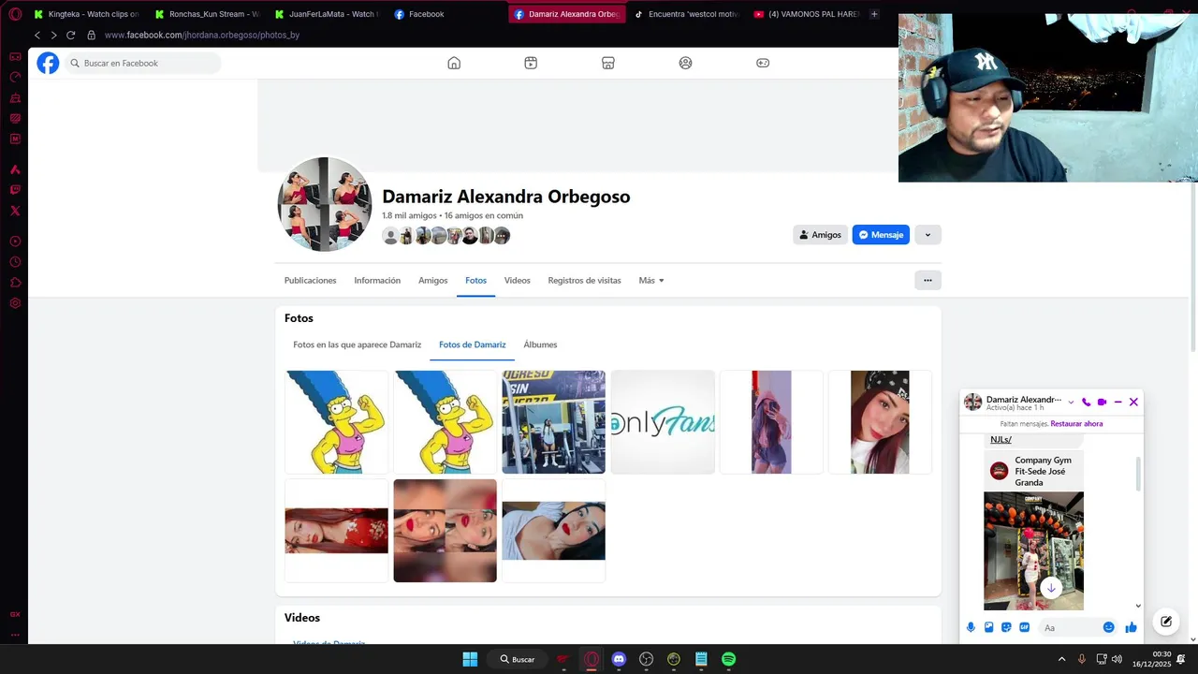Choose a GIF in the chat toolbar
The height and width of the screenshot is (674, 1198).
[1024, 627]
